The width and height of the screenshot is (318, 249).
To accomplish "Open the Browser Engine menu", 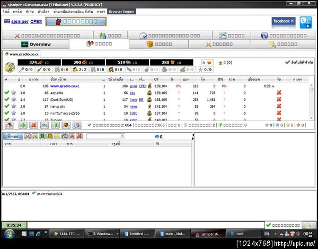I will pyautogui.click(x=121, y=12).
